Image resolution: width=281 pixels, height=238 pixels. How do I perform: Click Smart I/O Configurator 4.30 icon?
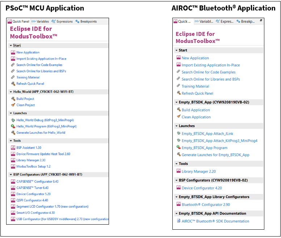tap(13, 213)
